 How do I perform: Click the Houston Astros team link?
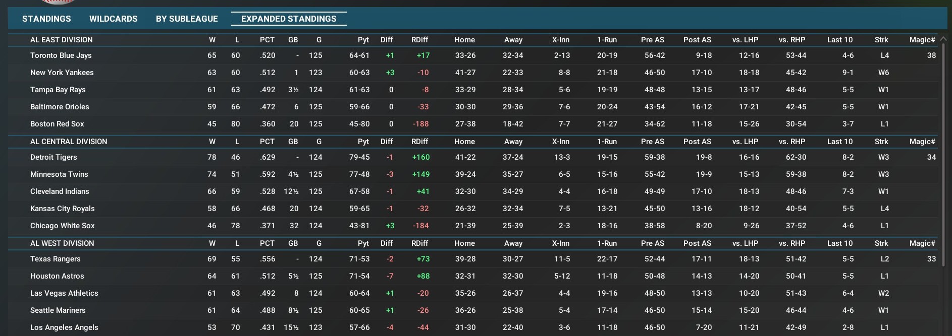(57, 276)
